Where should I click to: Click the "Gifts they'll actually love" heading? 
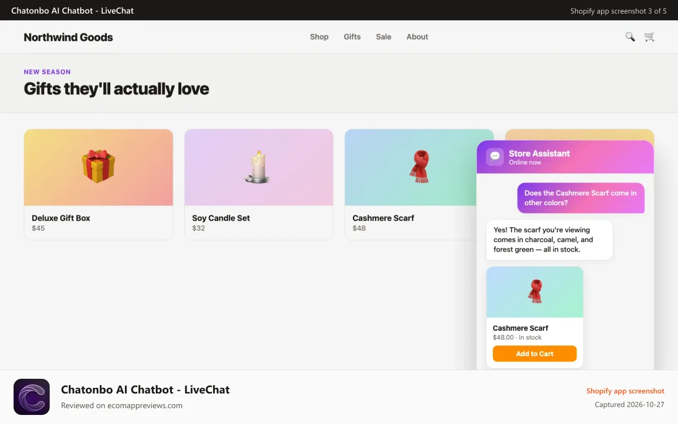click(x=116, y=89)
